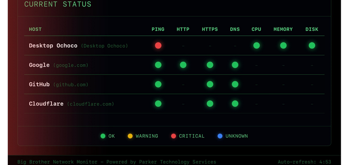Click the red CRITICAL legend dot
The height and width of the screenshot is (165, 359).
click(x=174, y=136)
